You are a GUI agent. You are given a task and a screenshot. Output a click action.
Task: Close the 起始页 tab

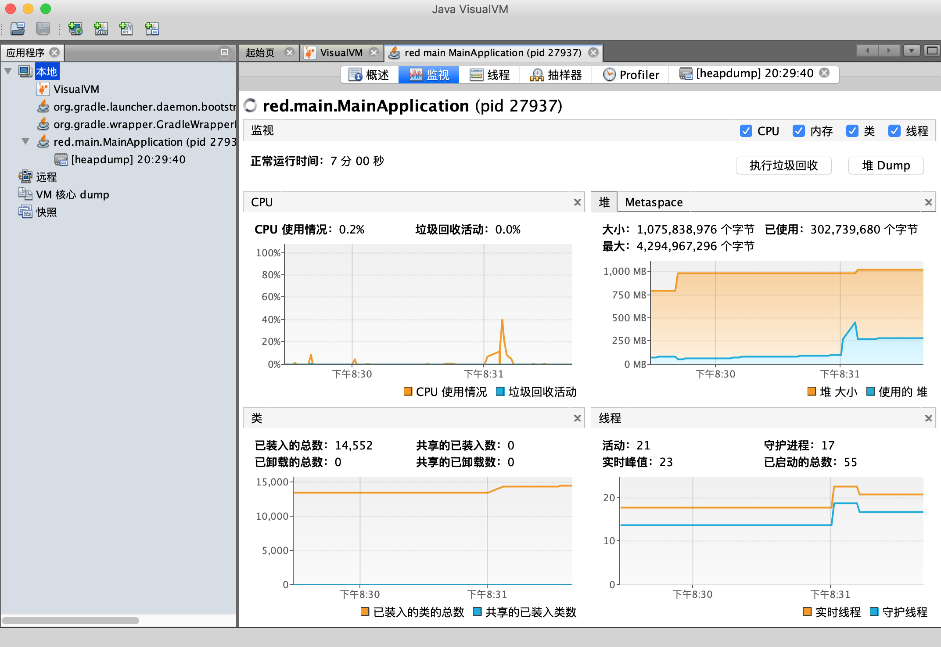(290, 53)
